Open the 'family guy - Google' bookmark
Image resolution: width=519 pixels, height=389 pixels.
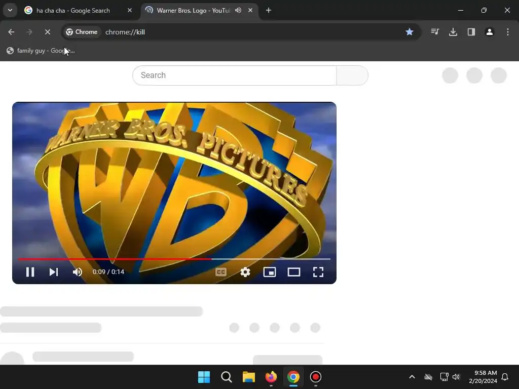click(41, 51)
